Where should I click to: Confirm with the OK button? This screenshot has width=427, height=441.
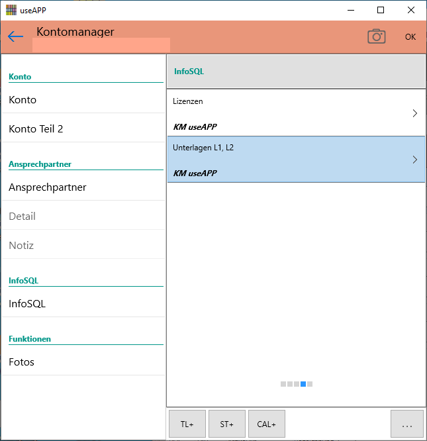tap(410, 37)
